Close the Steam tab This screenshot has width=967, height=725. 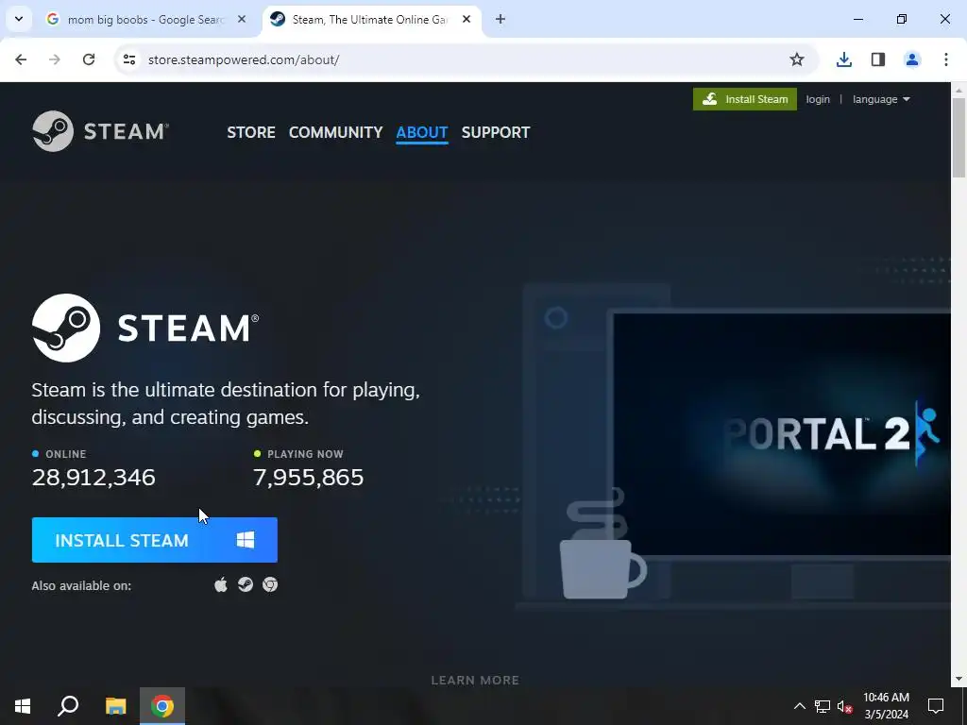coord(467,19)
